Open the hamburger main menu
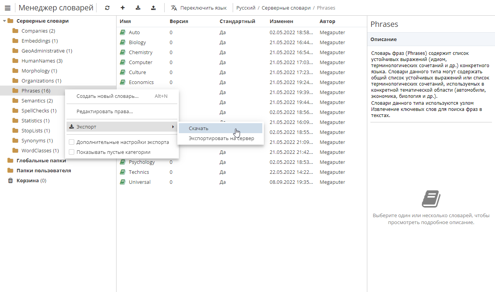 pyautogui.click(x=7, y=8)
